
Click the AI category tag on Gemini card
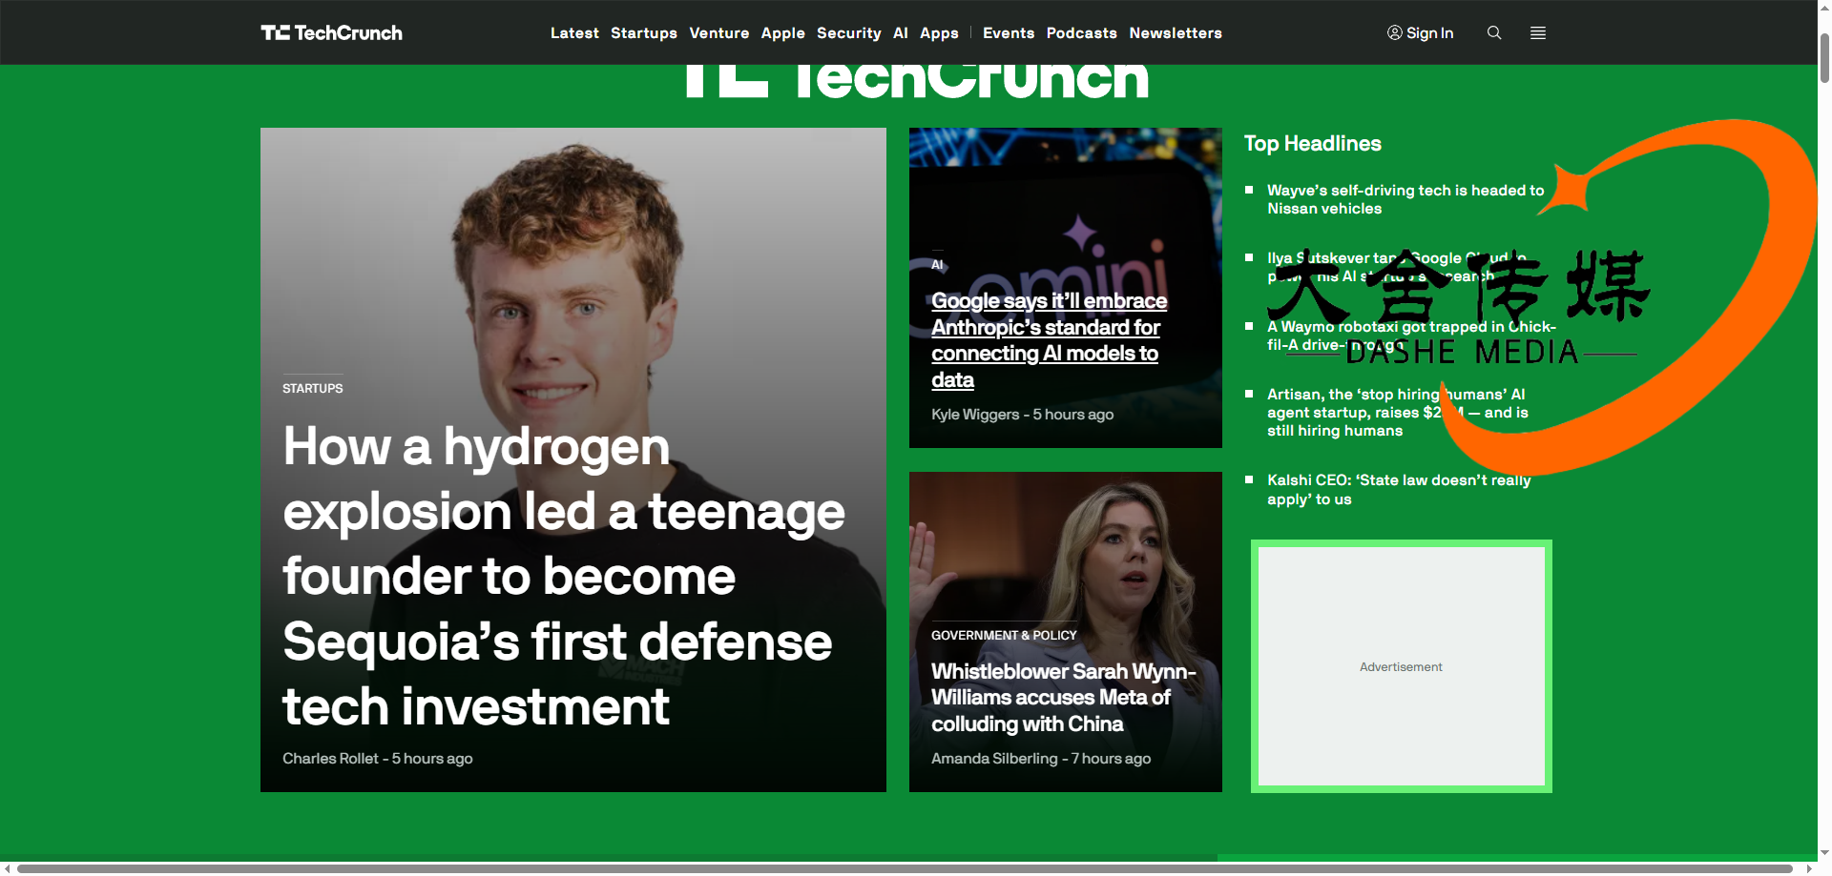point(937,264)
